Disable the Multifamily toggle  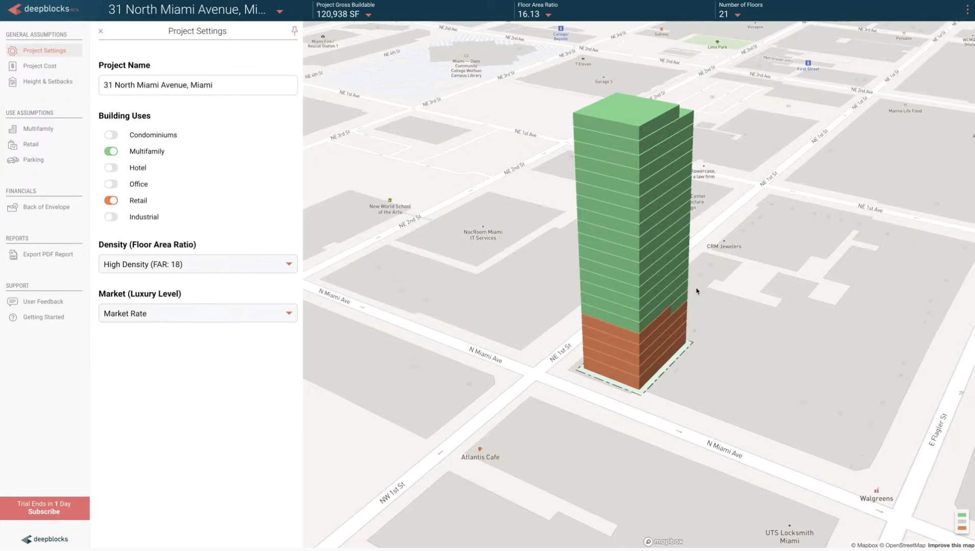(111, 151)
